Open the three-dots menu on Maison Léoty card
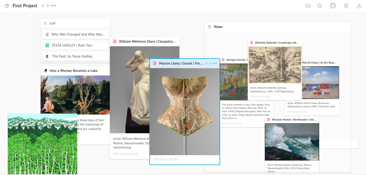This screenshot has height=175, width=366. click(215, 63)
